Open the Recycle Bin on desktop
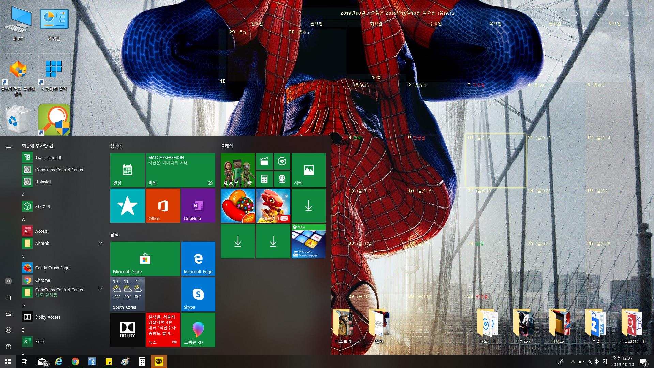 pos(18,119)
